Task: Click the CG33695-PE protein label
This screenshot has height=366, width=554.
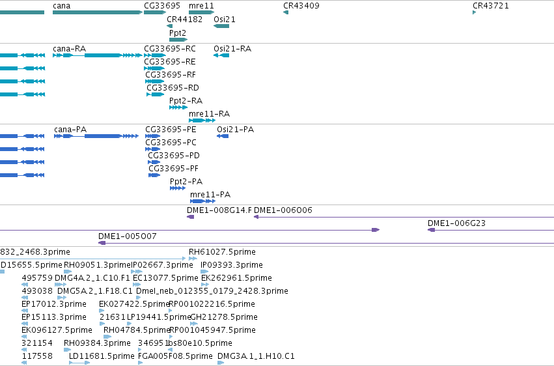Action: pos(171,130)
